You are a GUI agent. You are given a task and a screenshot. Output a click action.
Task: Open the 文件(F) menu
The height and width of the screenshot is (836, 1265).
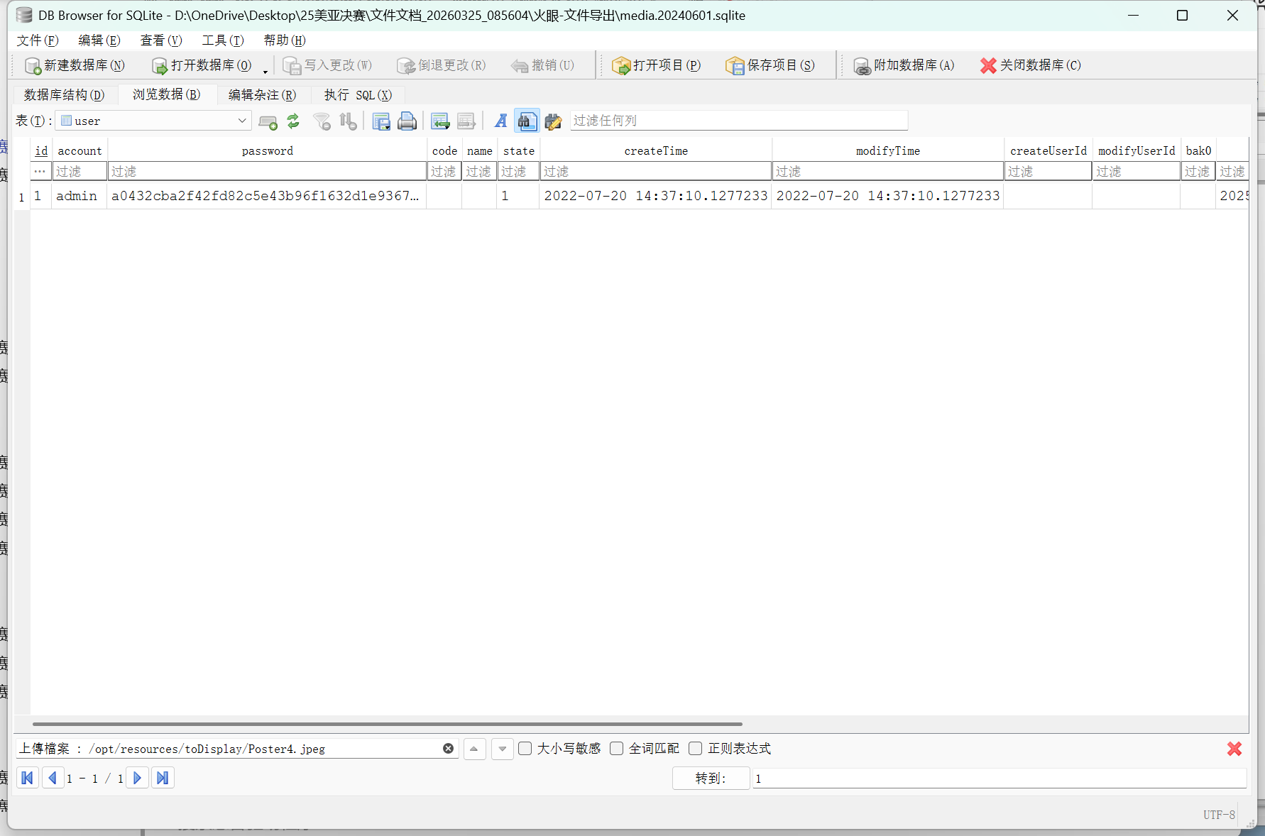coord(38,40)
